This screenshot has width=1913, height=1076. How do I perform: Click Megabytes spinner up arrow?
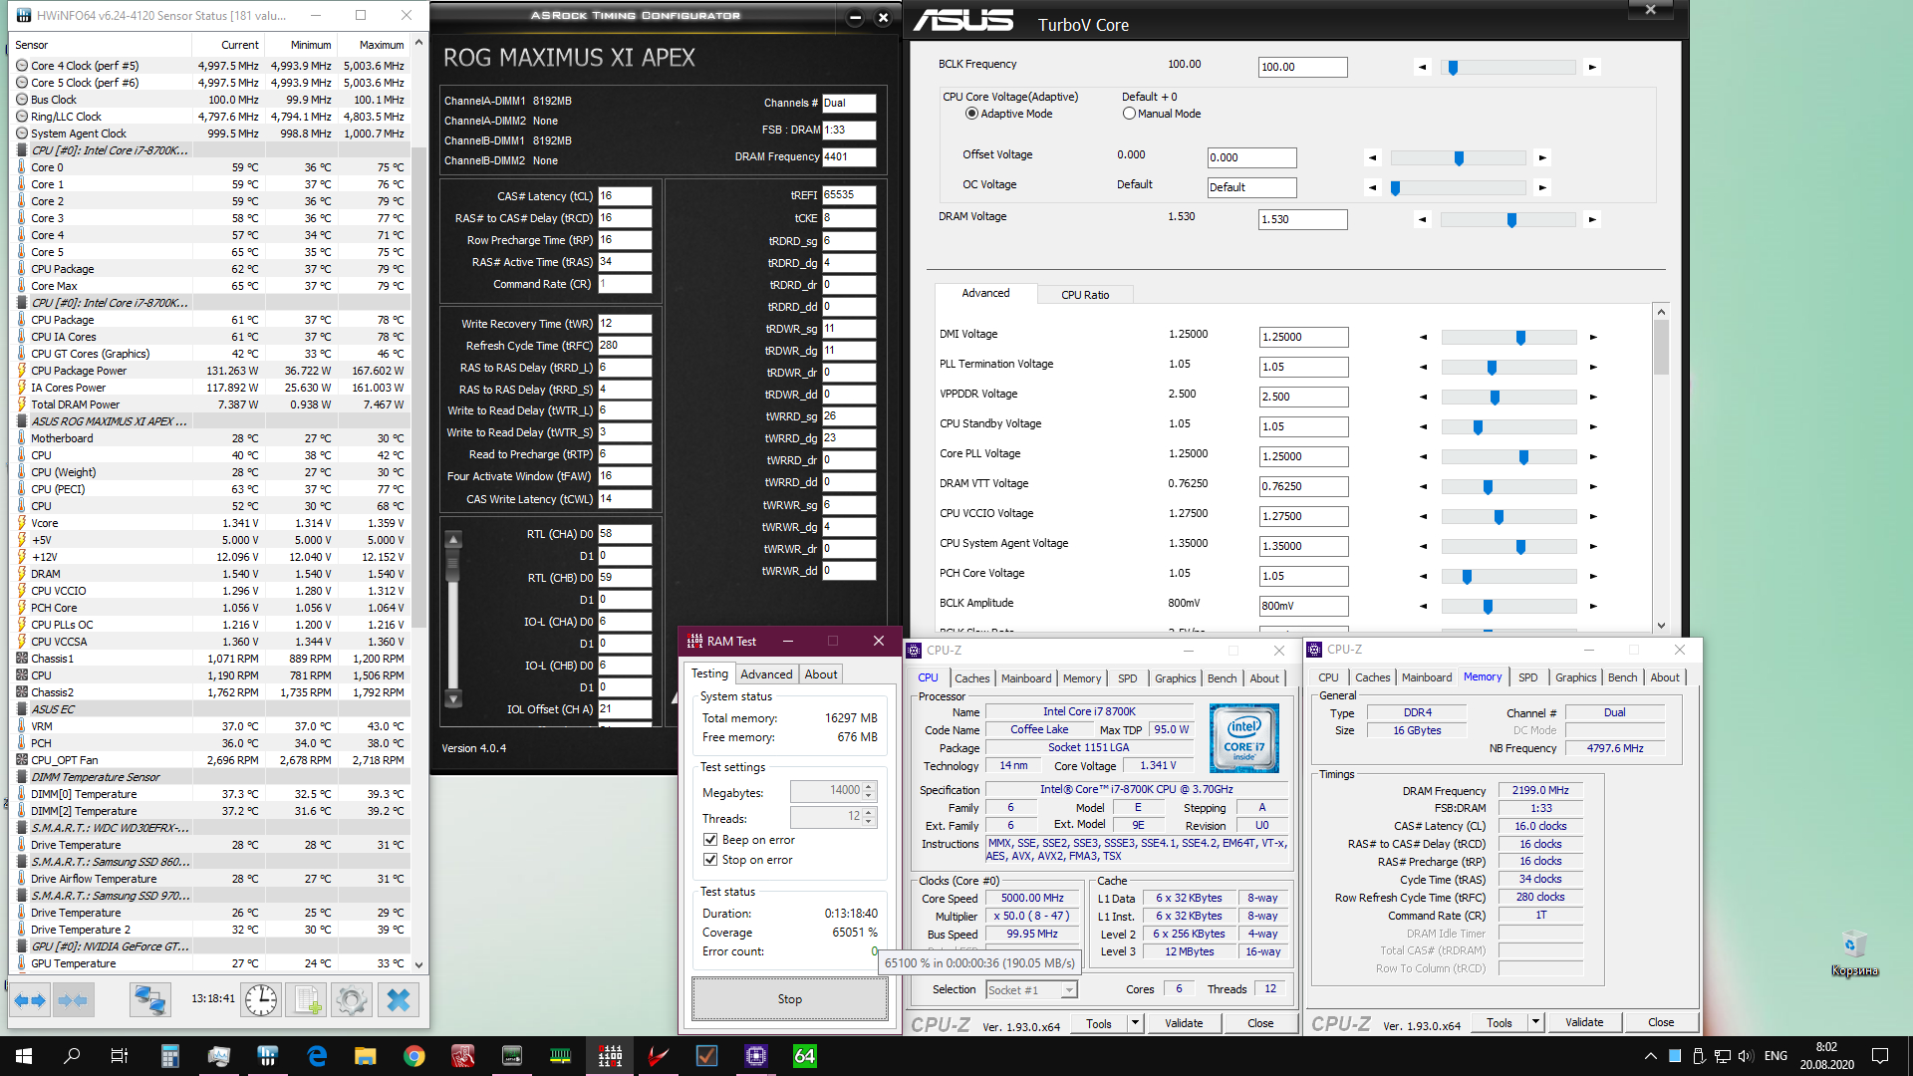(x=869, y=786)
